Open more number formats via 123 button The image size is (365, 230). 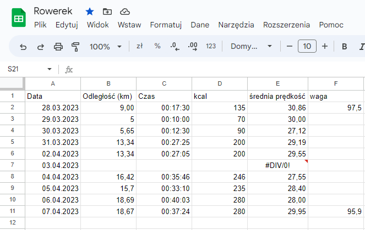tap(210, 47)
